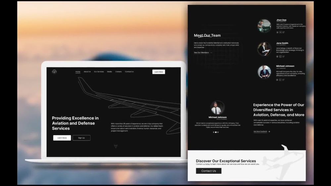
Task: Open the Careers nav item
Action: [118, 72]
